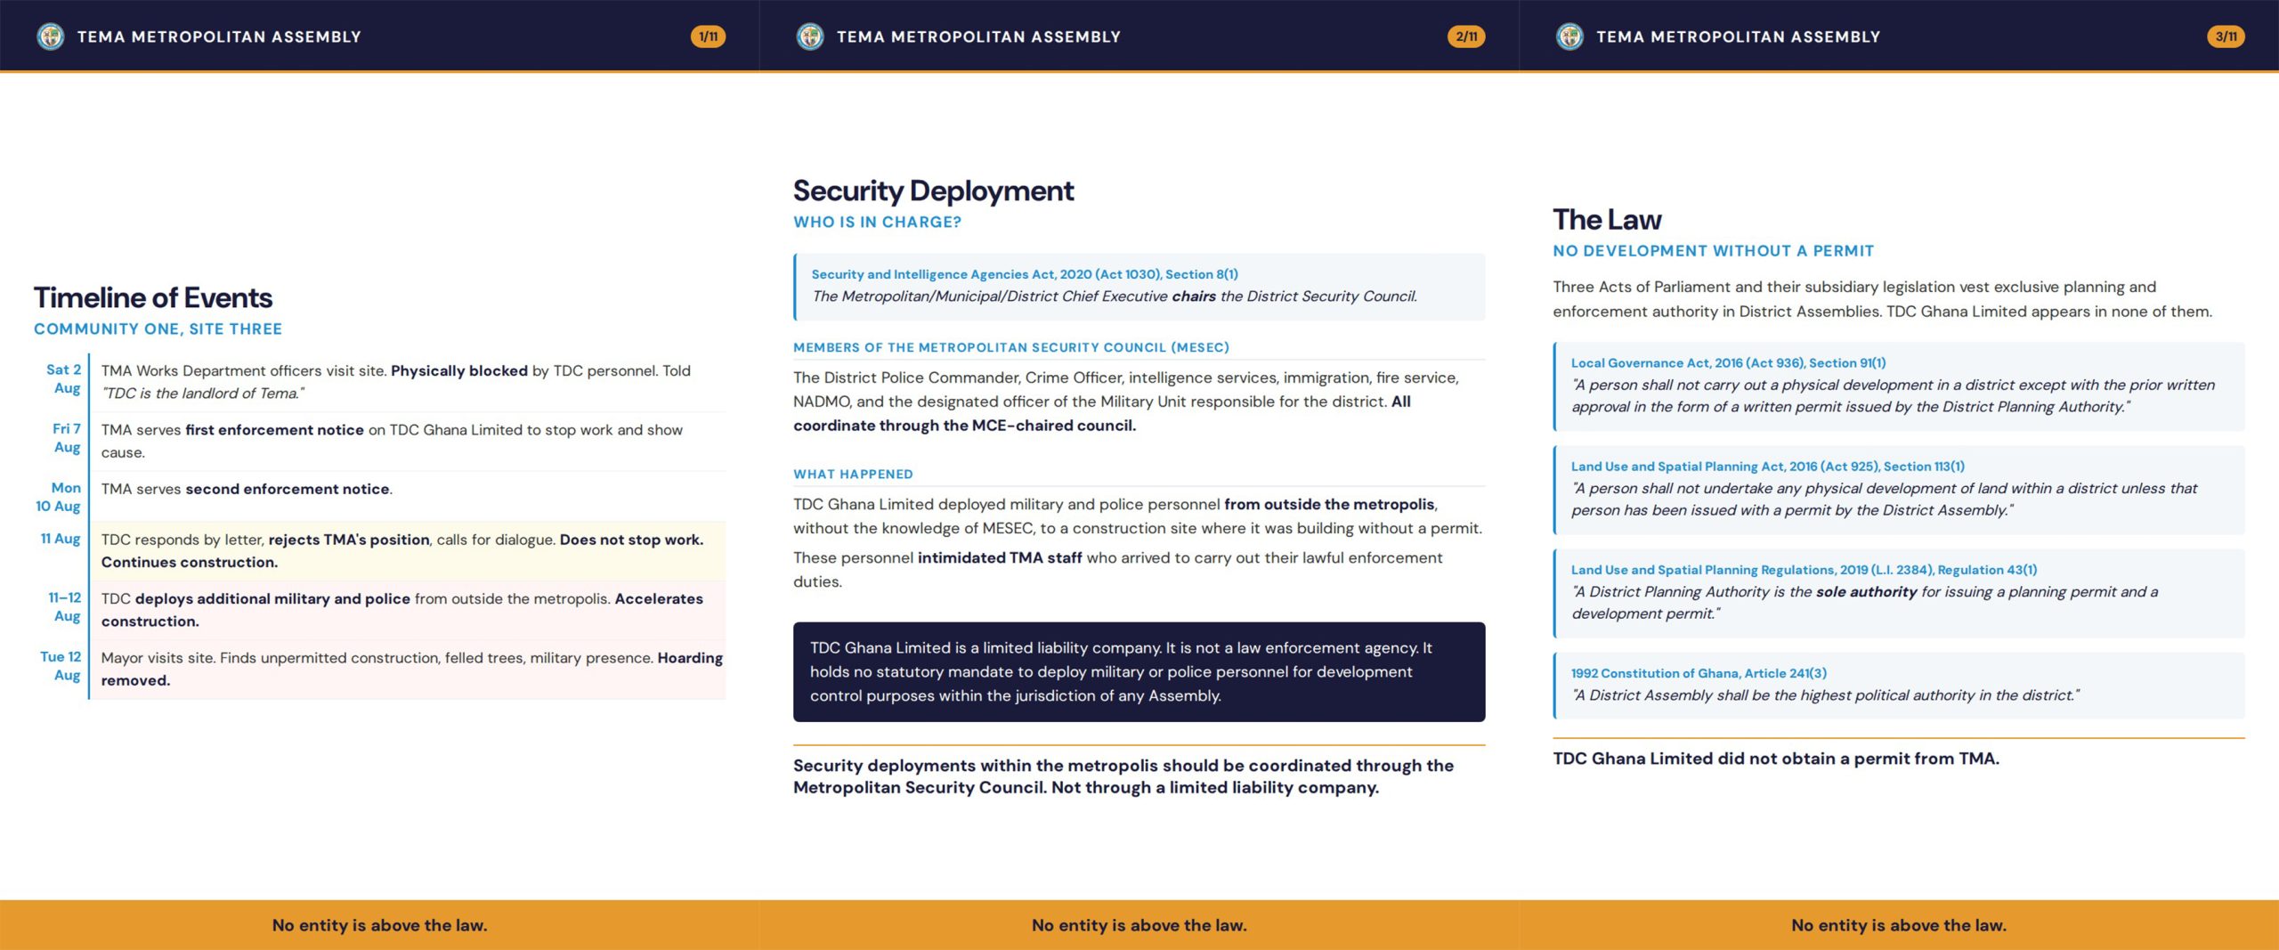
Task: Click The Law heading
Action: pos(1607,219)
